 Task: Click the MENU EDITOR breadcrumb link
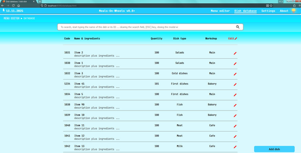[12, 18]
